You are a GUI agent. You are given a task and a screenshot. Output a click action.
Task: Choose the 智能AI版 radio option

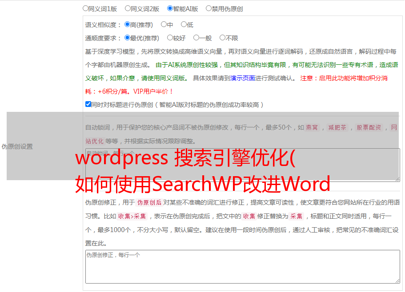click(x=170, y=8)
